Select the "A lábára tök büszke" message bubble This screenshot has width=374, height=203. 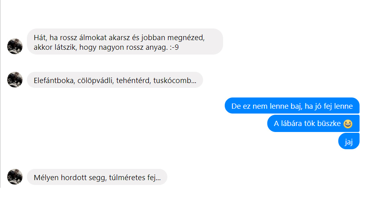click(313, 124)
